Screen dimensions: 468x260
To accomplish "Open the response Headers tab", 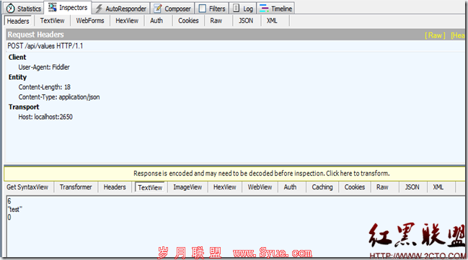I will (x=115, y=187).
